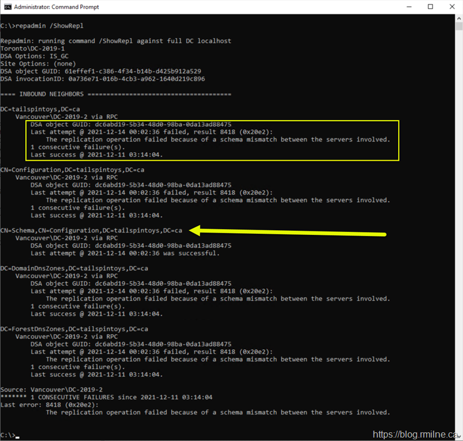Maximize the Command Prompt window
The image size is (463, 441).
click(x=430, y=7)
